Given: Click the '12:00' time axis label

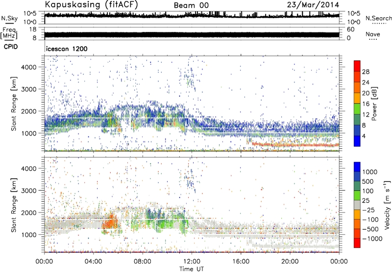Looking at the screenshot, I should 192,262.
